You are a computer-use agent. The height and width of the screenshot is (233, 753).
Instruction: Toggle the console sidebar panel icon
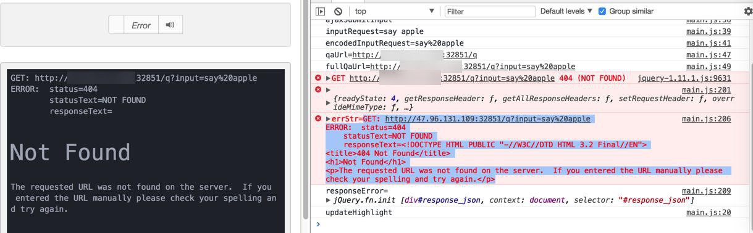(x=320, y=11)
